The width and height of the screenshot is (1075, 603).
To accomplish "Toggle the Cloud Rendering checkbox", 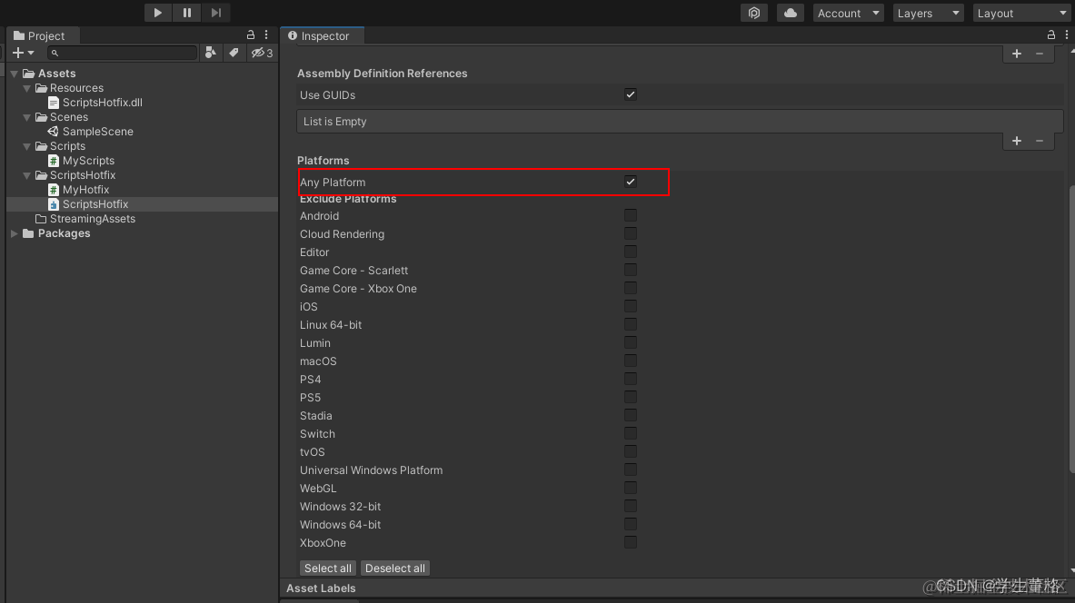I will tap(631, 233).
